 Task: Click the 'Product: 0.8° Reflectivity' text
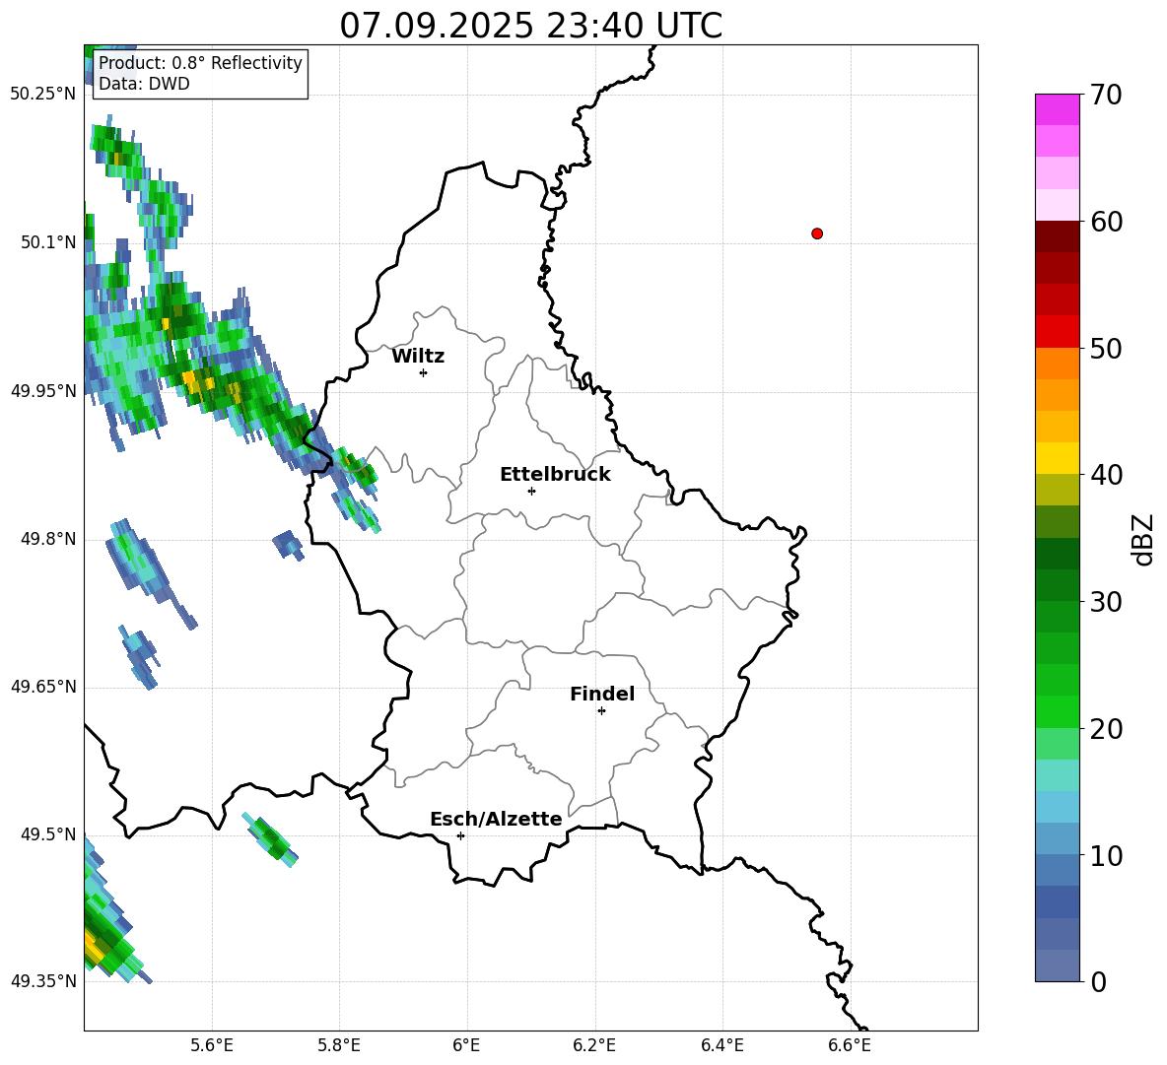[200, 62]
